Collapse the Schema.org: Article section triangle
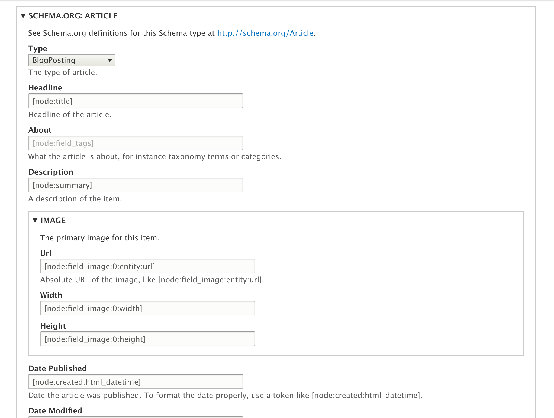 (x=23, y=16)
